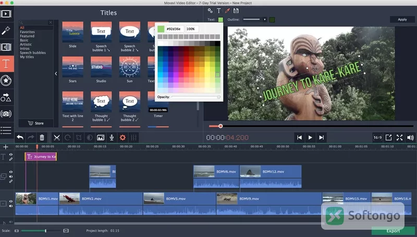Select the Color eyedropper icon
This screenshot has width=417, height=237.
click(x=227, y=10)
